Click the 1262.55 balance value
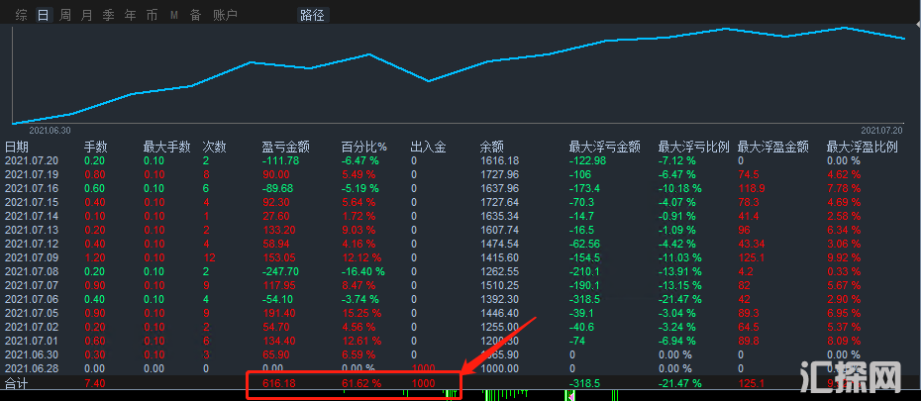The image size is (921, 401). coord(499,272)
